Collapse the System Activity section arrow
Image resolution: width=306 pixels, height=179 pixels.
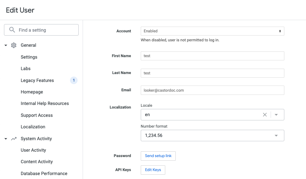click(6, 139)
